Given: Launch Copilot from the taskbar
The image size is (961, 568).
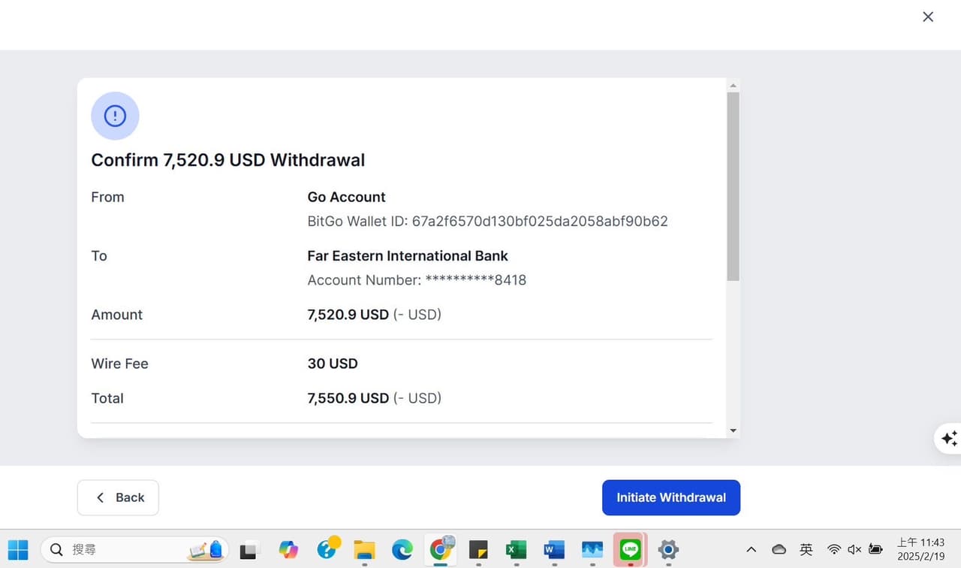Looking at the screenshot, I should (288, 550).
